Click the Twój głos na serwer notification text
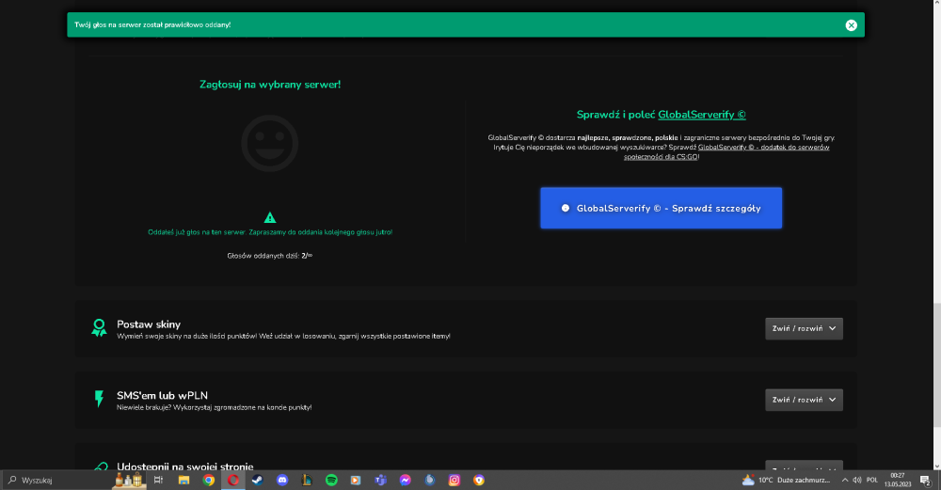Image resolution: width=941 pixels, height=490 pixels. point(152,25)
